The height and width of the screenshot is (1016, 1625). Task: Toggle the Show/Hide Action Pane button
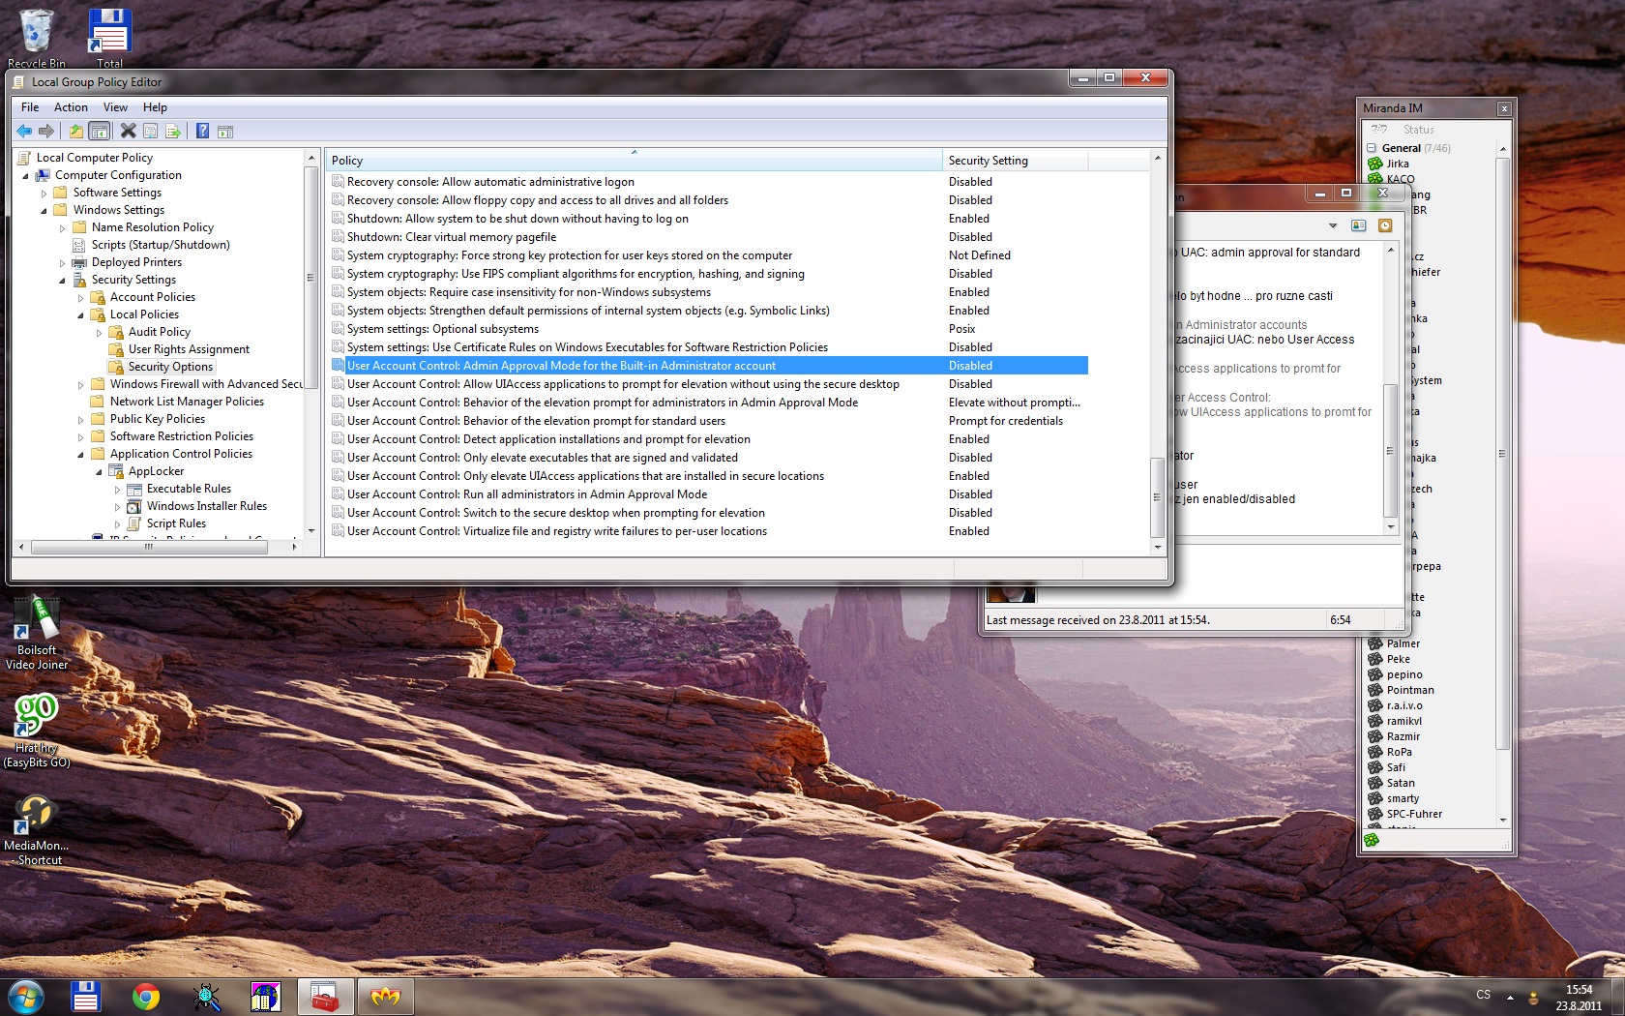point(225,132)
